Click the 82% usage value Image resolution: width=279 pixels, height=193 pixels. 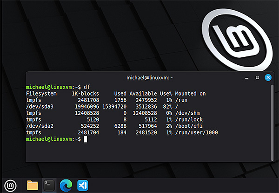coord(167,107)
